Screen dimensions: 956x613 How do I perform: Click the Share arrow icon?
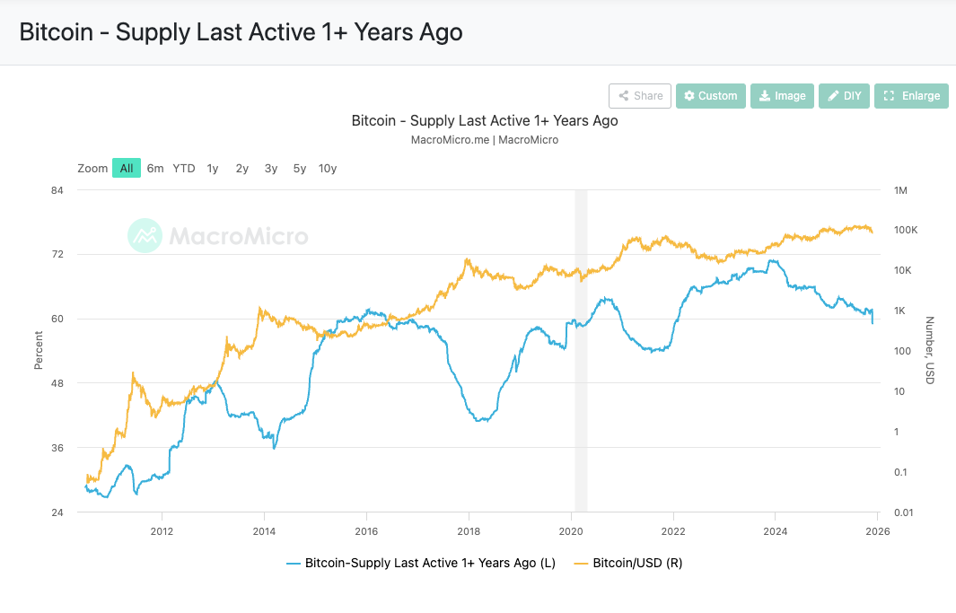pyautogui.click(x=625, y=96)
